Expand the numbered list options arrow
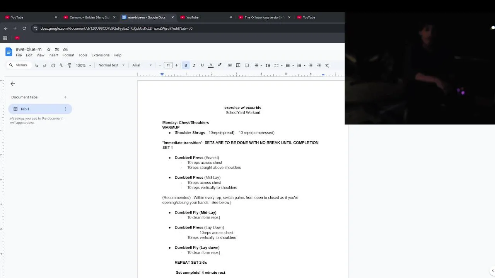Image resolution: width=495 pixels, height=278 pixels. (304, 65)
